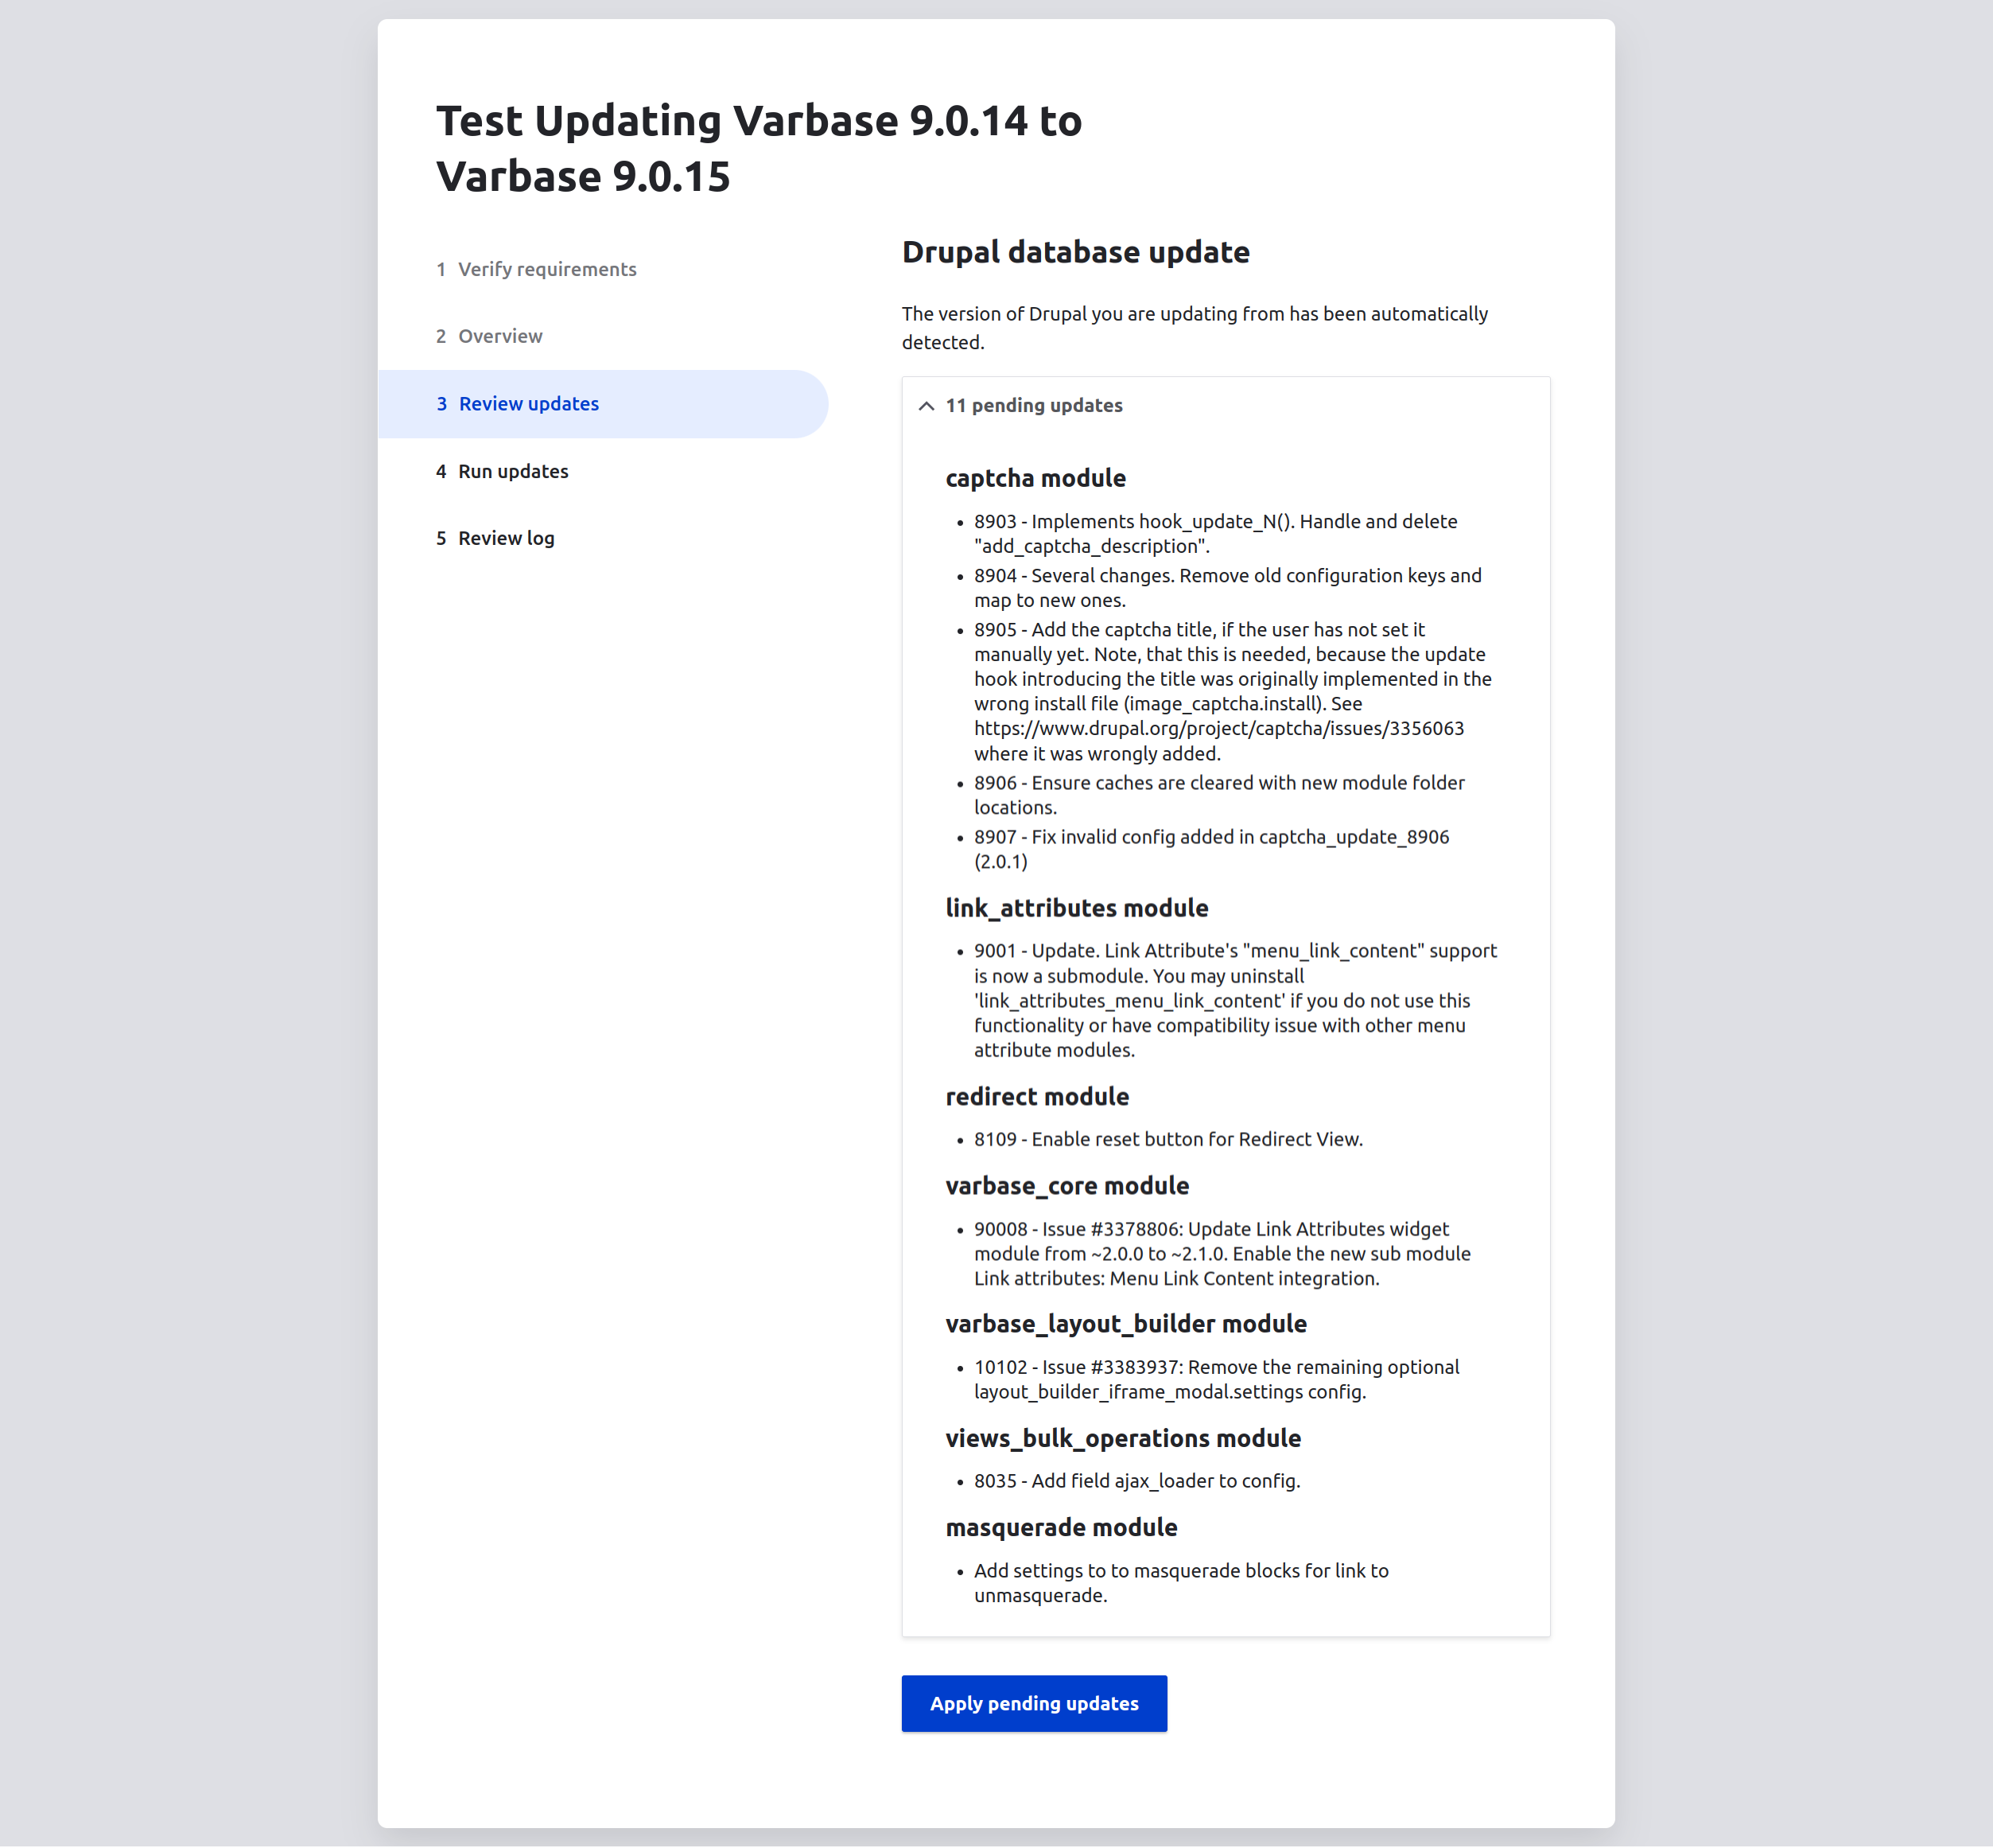The height and width of the screenshot is (1848, 1993).
Task: Click the "11 pending updates" summary label
Action: point(1034,406)
